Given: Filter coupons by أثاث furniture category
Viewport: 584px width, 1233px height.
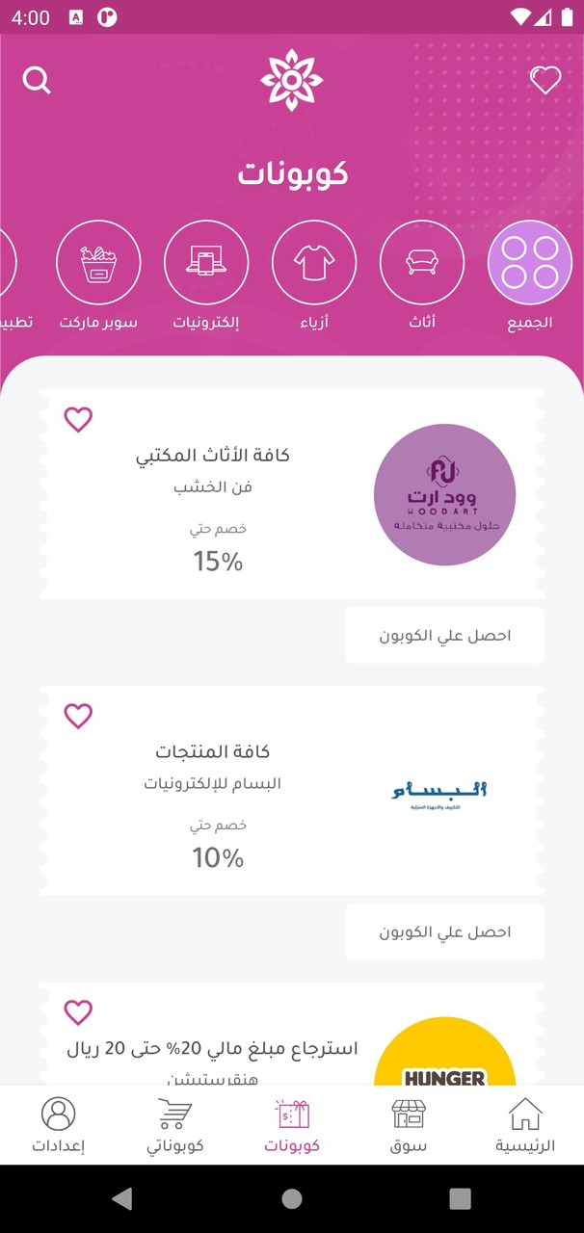Looking at the screenshot, I should tap(422, 262).
